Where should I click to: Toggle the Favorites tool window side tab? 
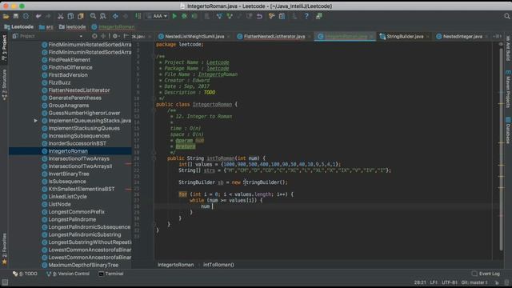(x=4, y=248)
